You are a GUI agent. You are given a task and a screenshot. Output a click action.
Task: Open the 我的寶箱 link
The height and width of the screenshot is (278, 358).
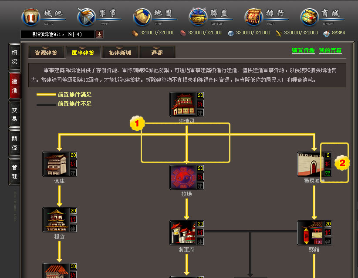pos(330,50)
